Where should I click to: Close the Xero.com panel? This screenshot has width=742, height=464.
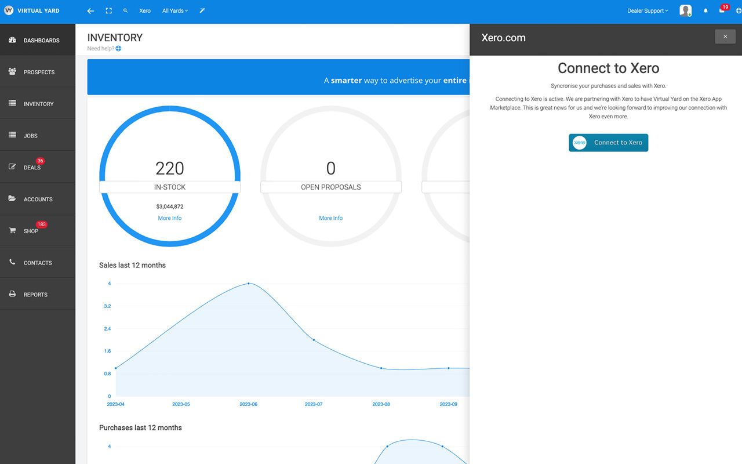click(x=725, y=37)
